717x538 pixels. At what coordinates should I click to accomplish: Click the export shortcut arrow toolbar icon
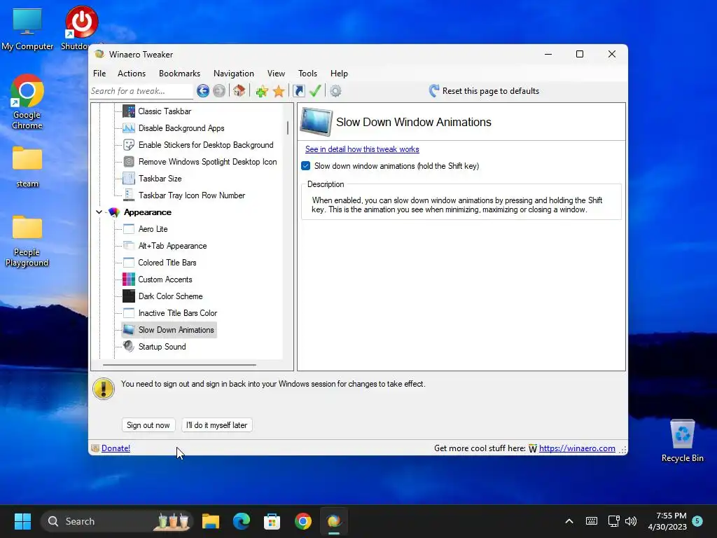pos(299,91)
